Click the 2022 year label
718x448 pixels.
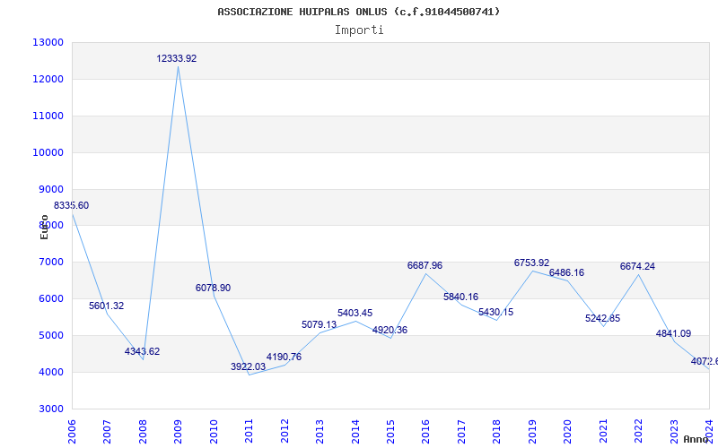click(638, 432)
